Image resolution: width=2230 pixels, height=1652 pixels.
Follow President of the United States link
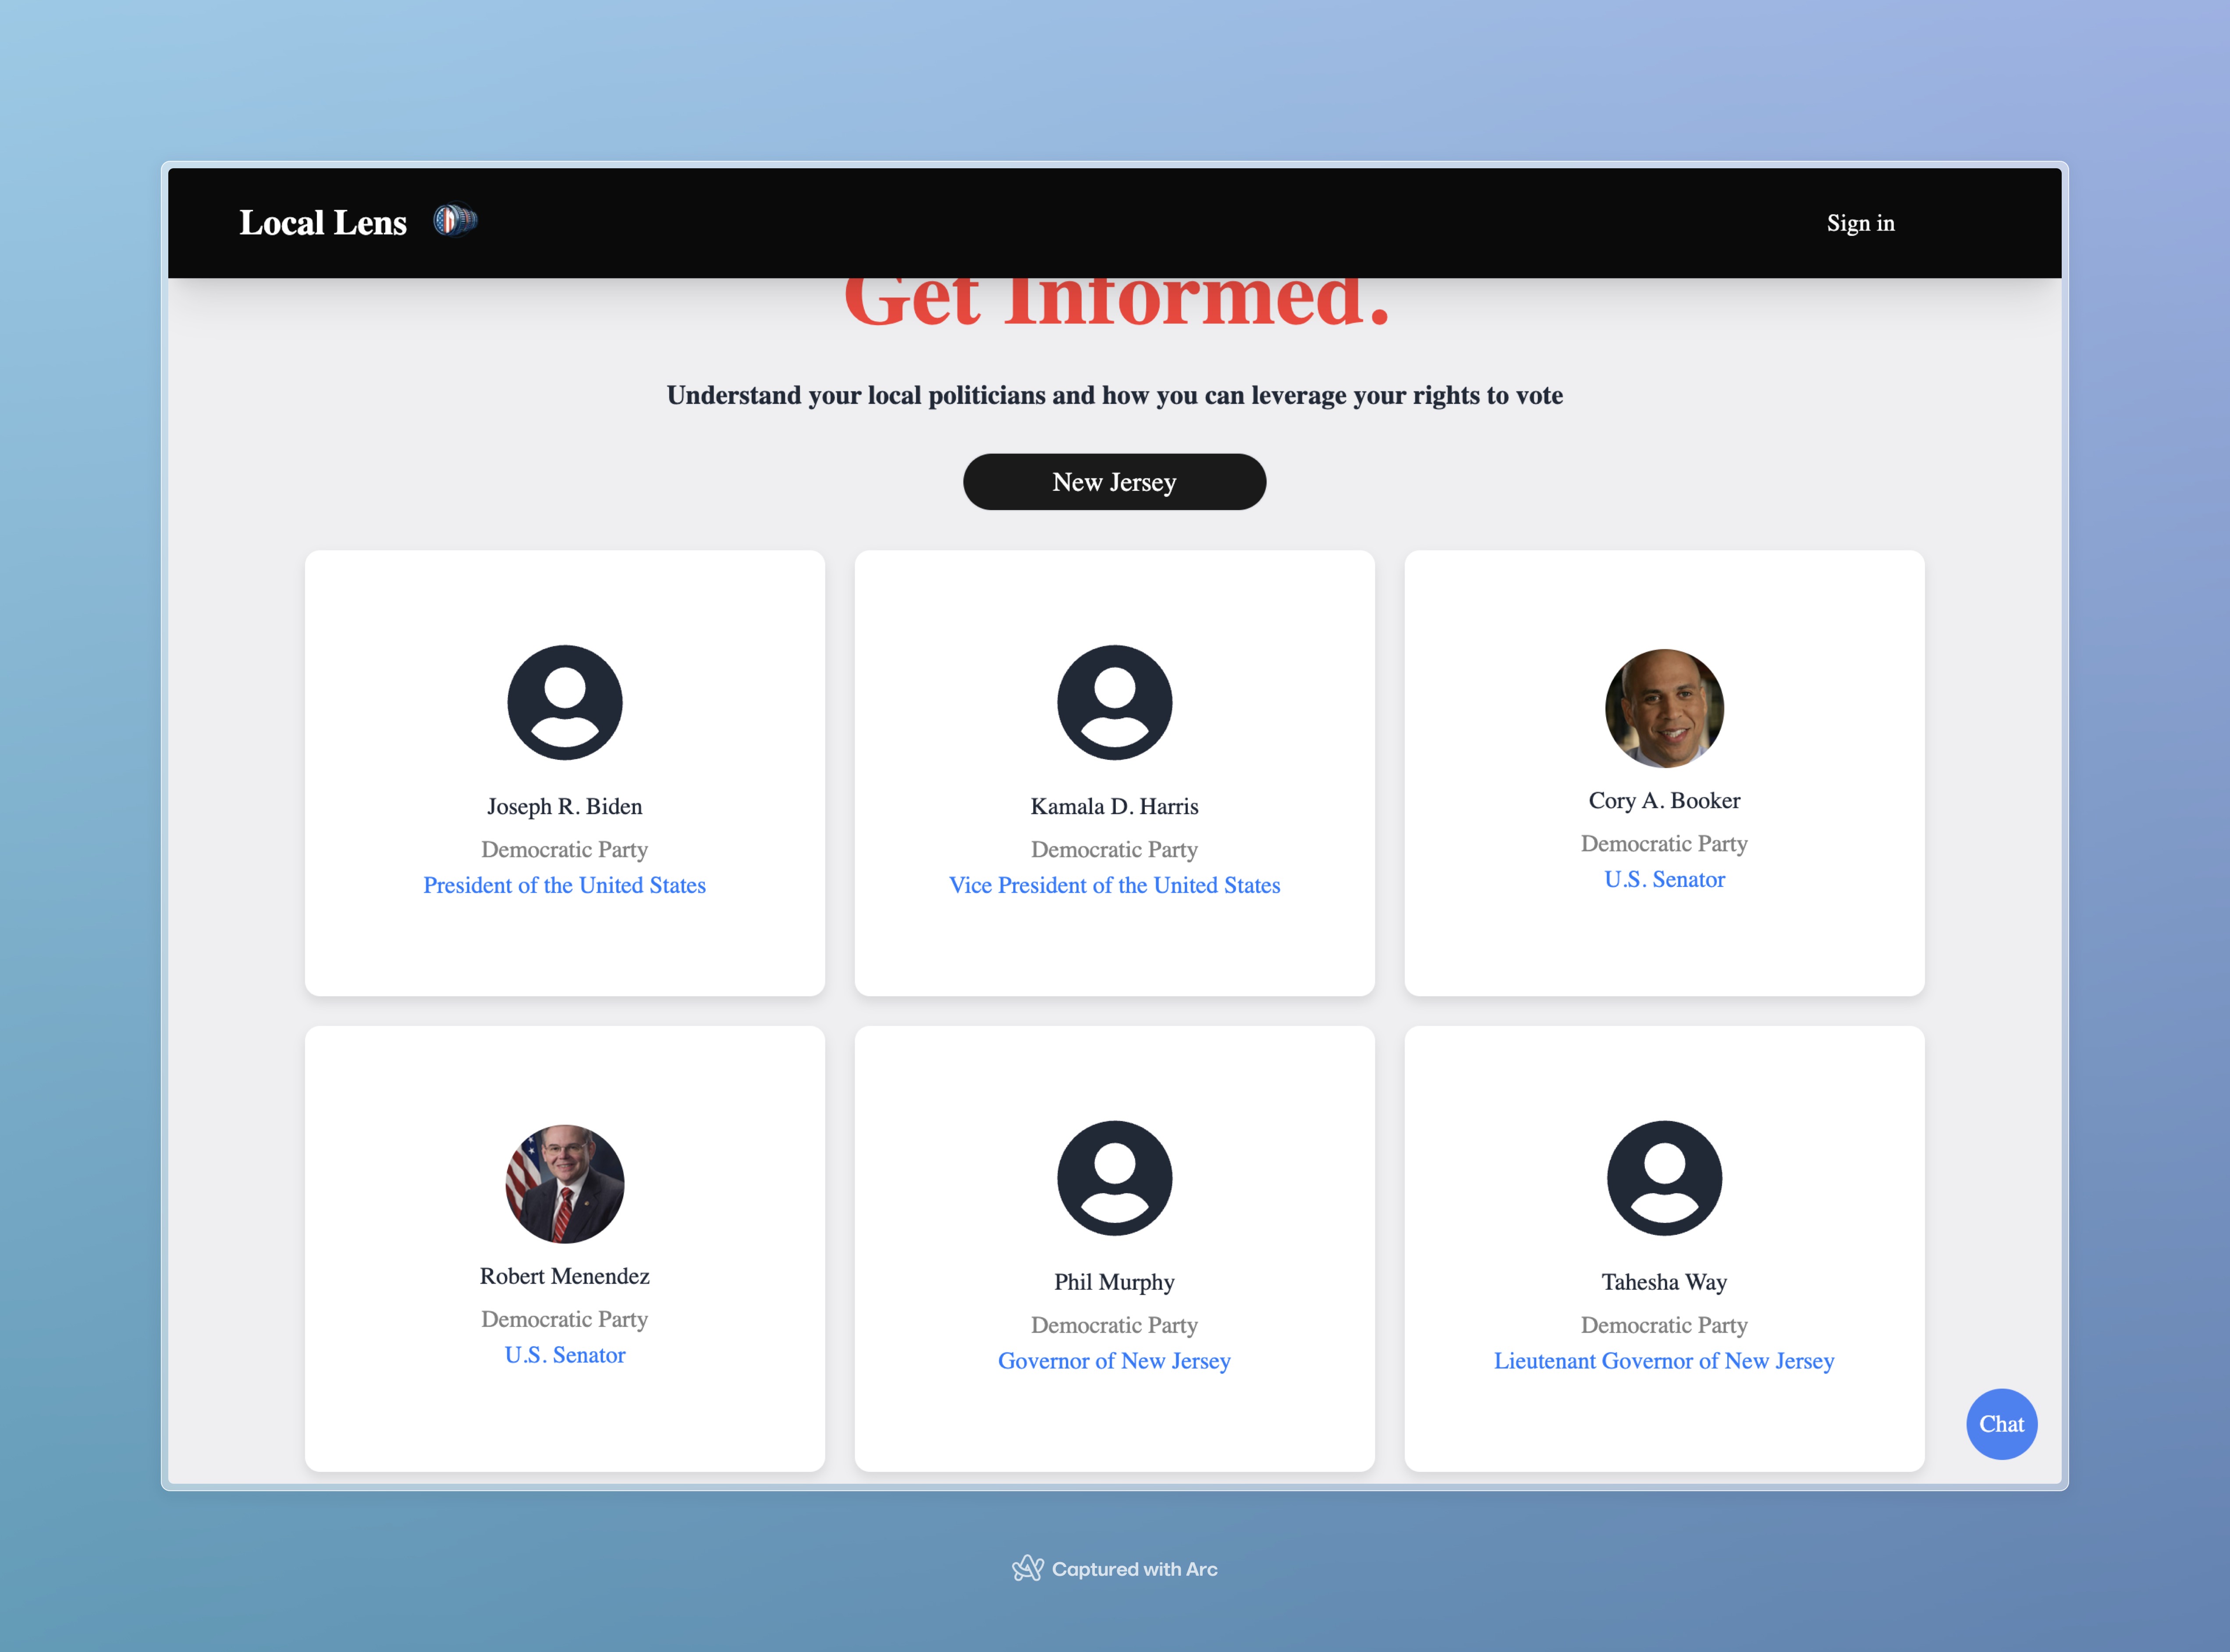click(x=564, y=885)
